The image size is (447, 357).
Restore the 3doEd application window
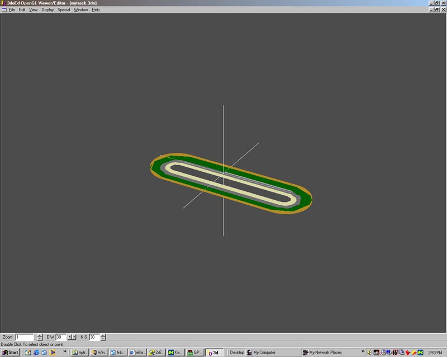437,3
